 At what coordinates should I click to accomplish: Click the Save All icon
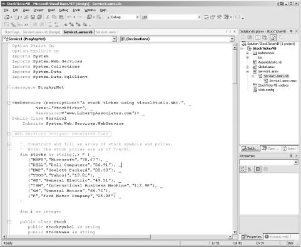(x=39, y=17)
